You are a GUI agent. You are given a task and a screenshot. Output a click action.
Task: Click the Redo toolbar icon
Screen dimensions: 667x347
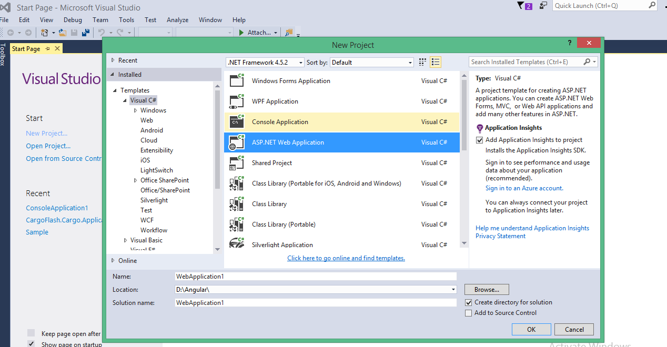(120, 33)
